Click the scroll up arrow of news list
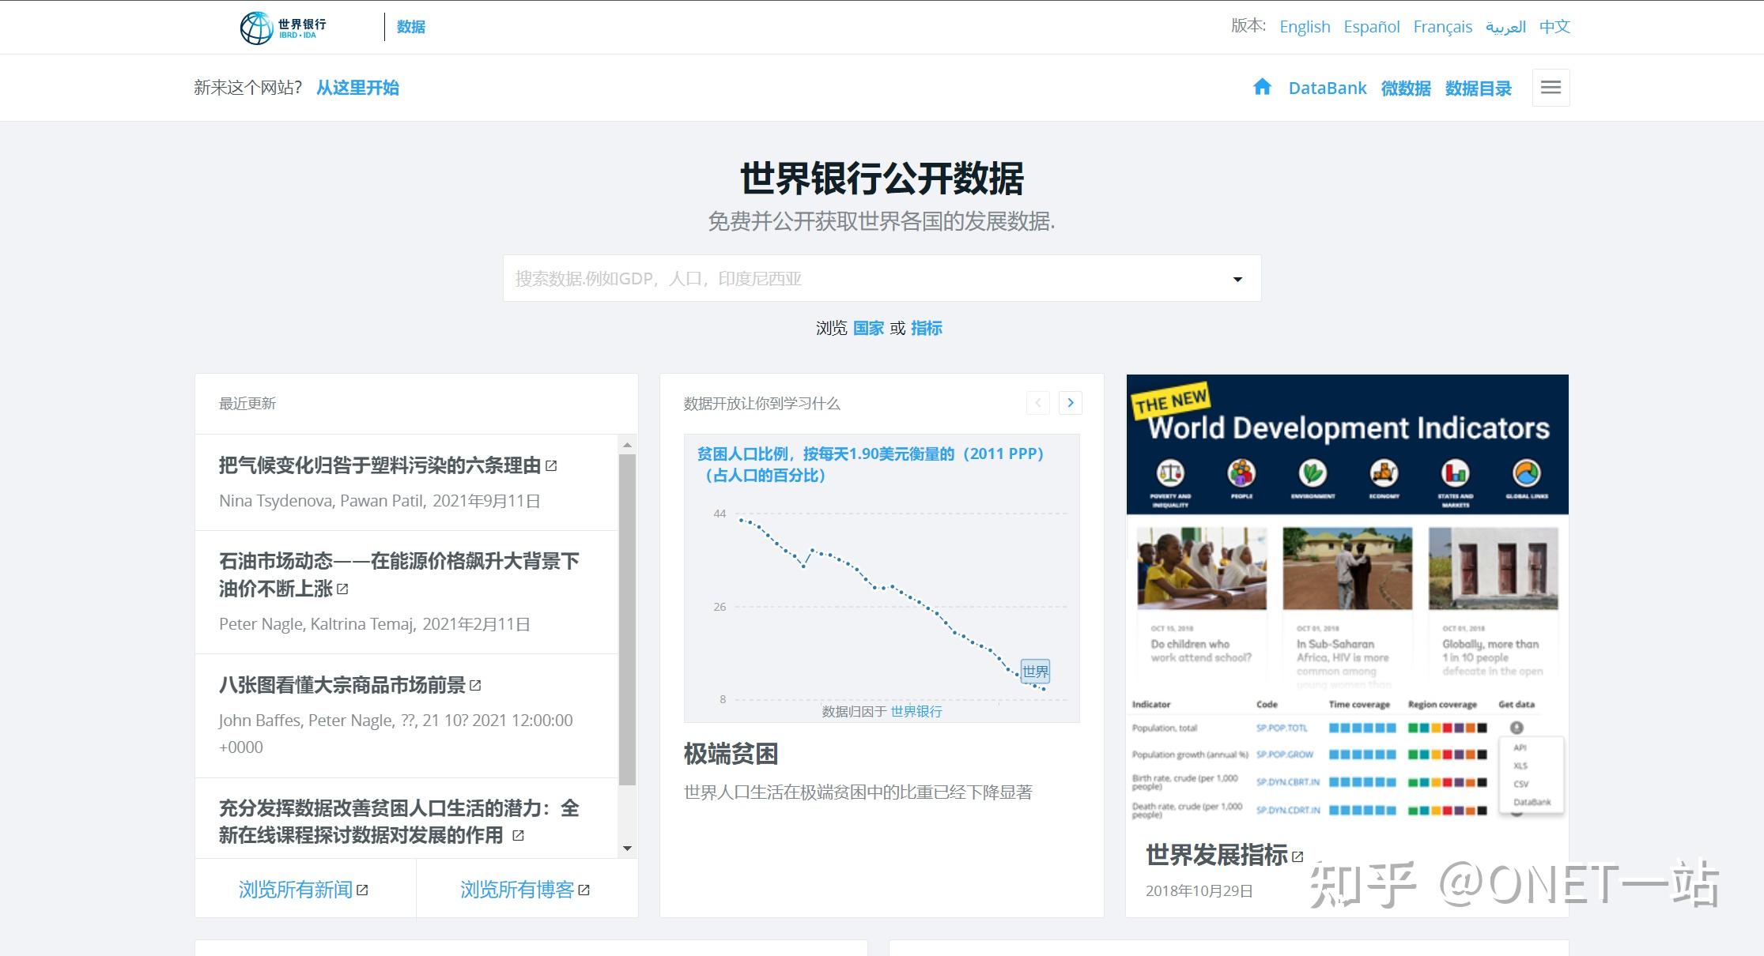 click(x=627, y=445)
